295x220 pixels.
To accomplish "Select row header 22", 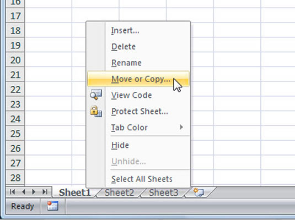I will coord(15,89).
